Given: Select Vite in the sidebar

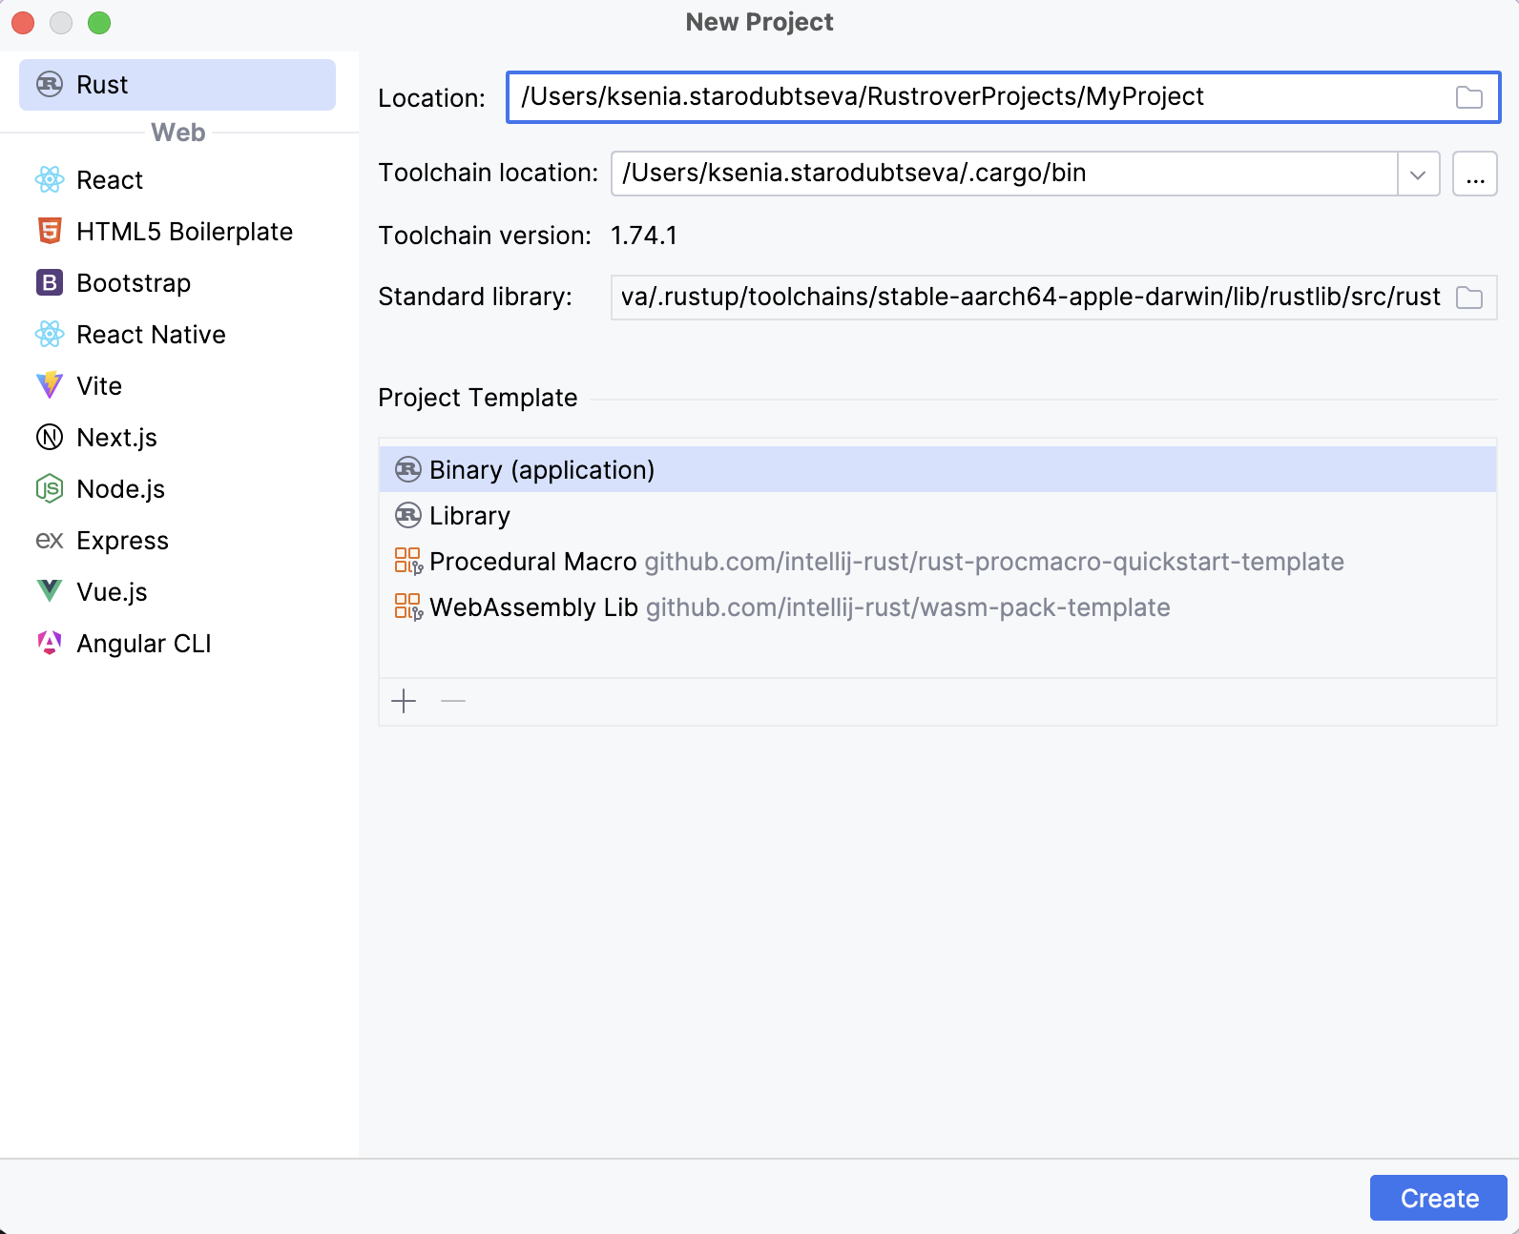Looking at the screenshot, I should point(98,386).
